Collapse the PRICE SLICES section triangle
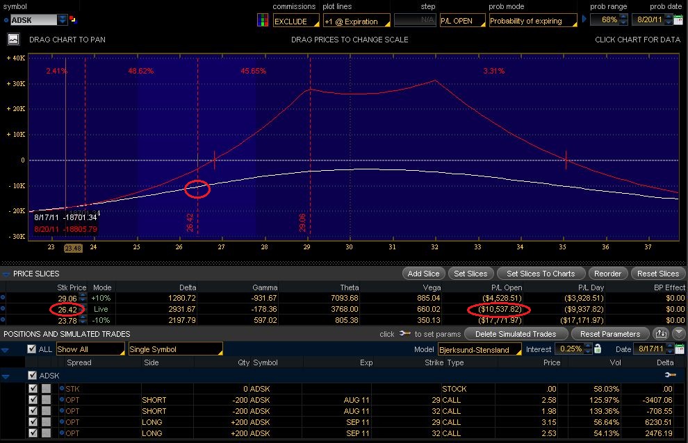Viewport: 688px width, 443px height. (x=6, y=274)
